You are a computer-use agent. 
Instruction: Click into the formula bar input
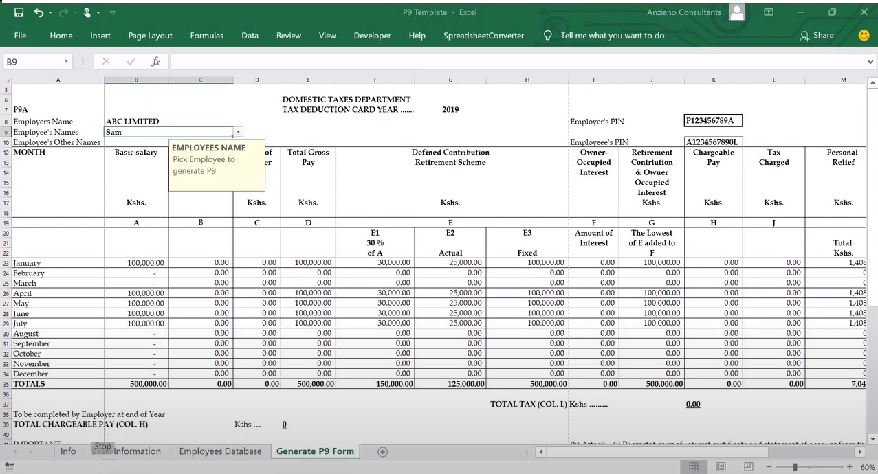click(517, 62)
